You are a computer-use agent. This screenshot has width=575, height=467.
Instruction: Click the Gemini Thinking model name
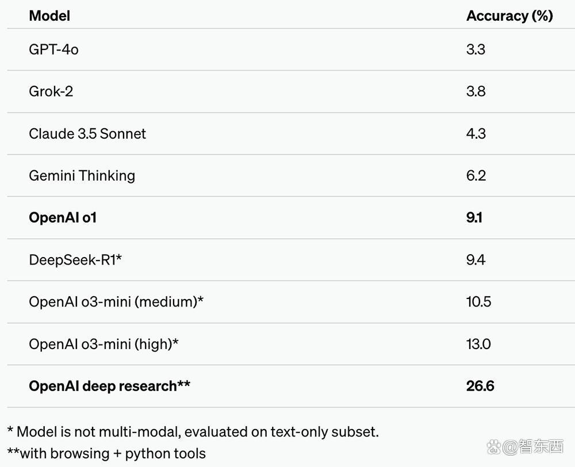pyautogui.click(x=82, y=176)
